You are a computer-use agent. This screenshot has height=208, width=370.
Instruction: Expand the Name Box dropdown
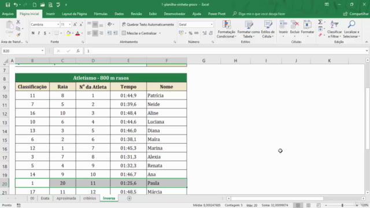pos(42,51)
